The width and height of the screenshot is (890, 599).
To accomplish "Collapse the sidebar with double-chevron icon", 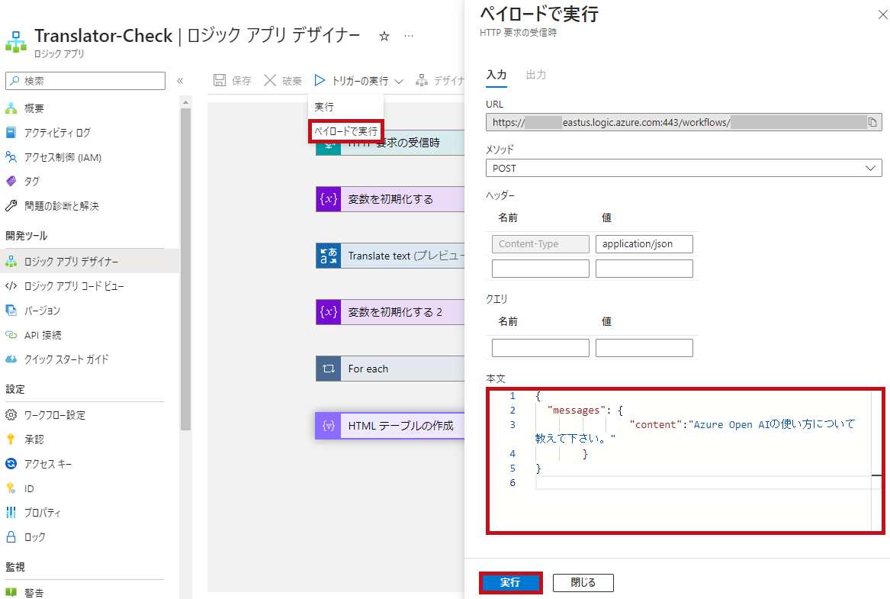I will tap(180, 81).
